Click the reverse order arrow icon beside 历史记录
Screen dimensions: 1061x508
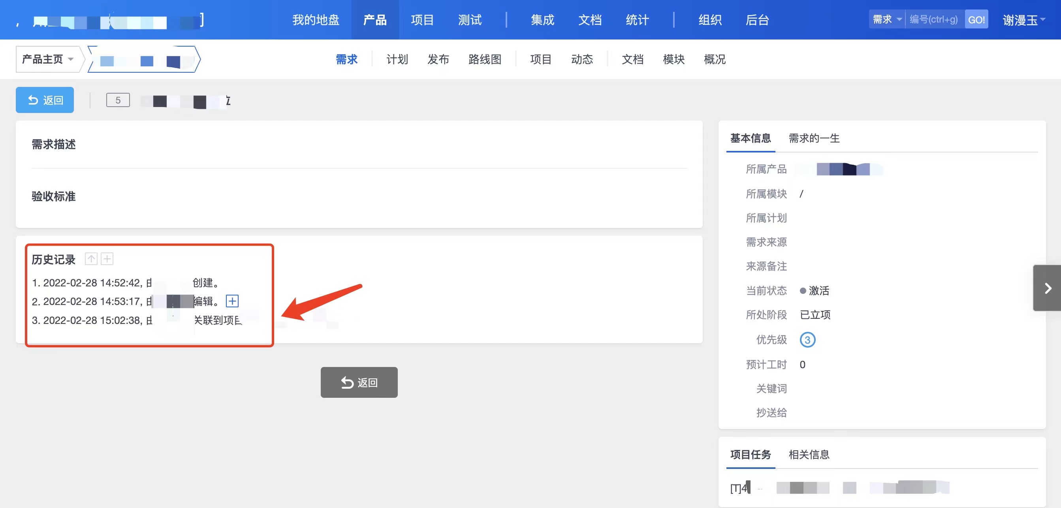pyautogui.click(x=91, y=259)
